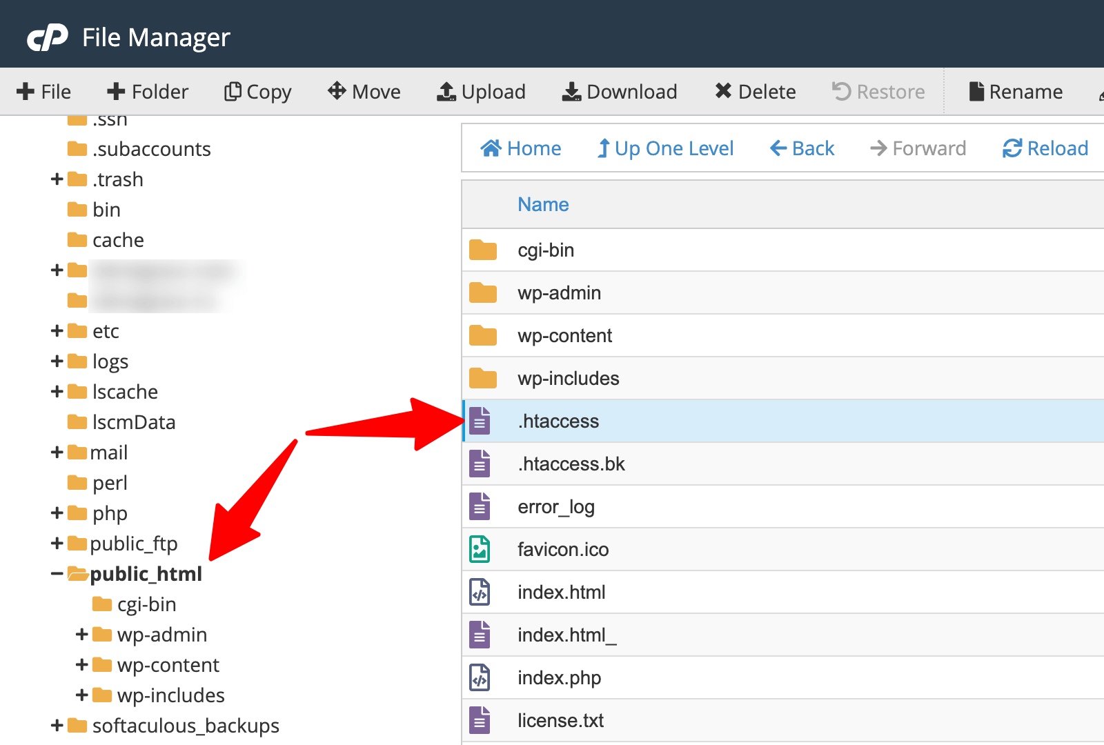
Task: Reload the file listing
Action: [x=1045, y=148]
